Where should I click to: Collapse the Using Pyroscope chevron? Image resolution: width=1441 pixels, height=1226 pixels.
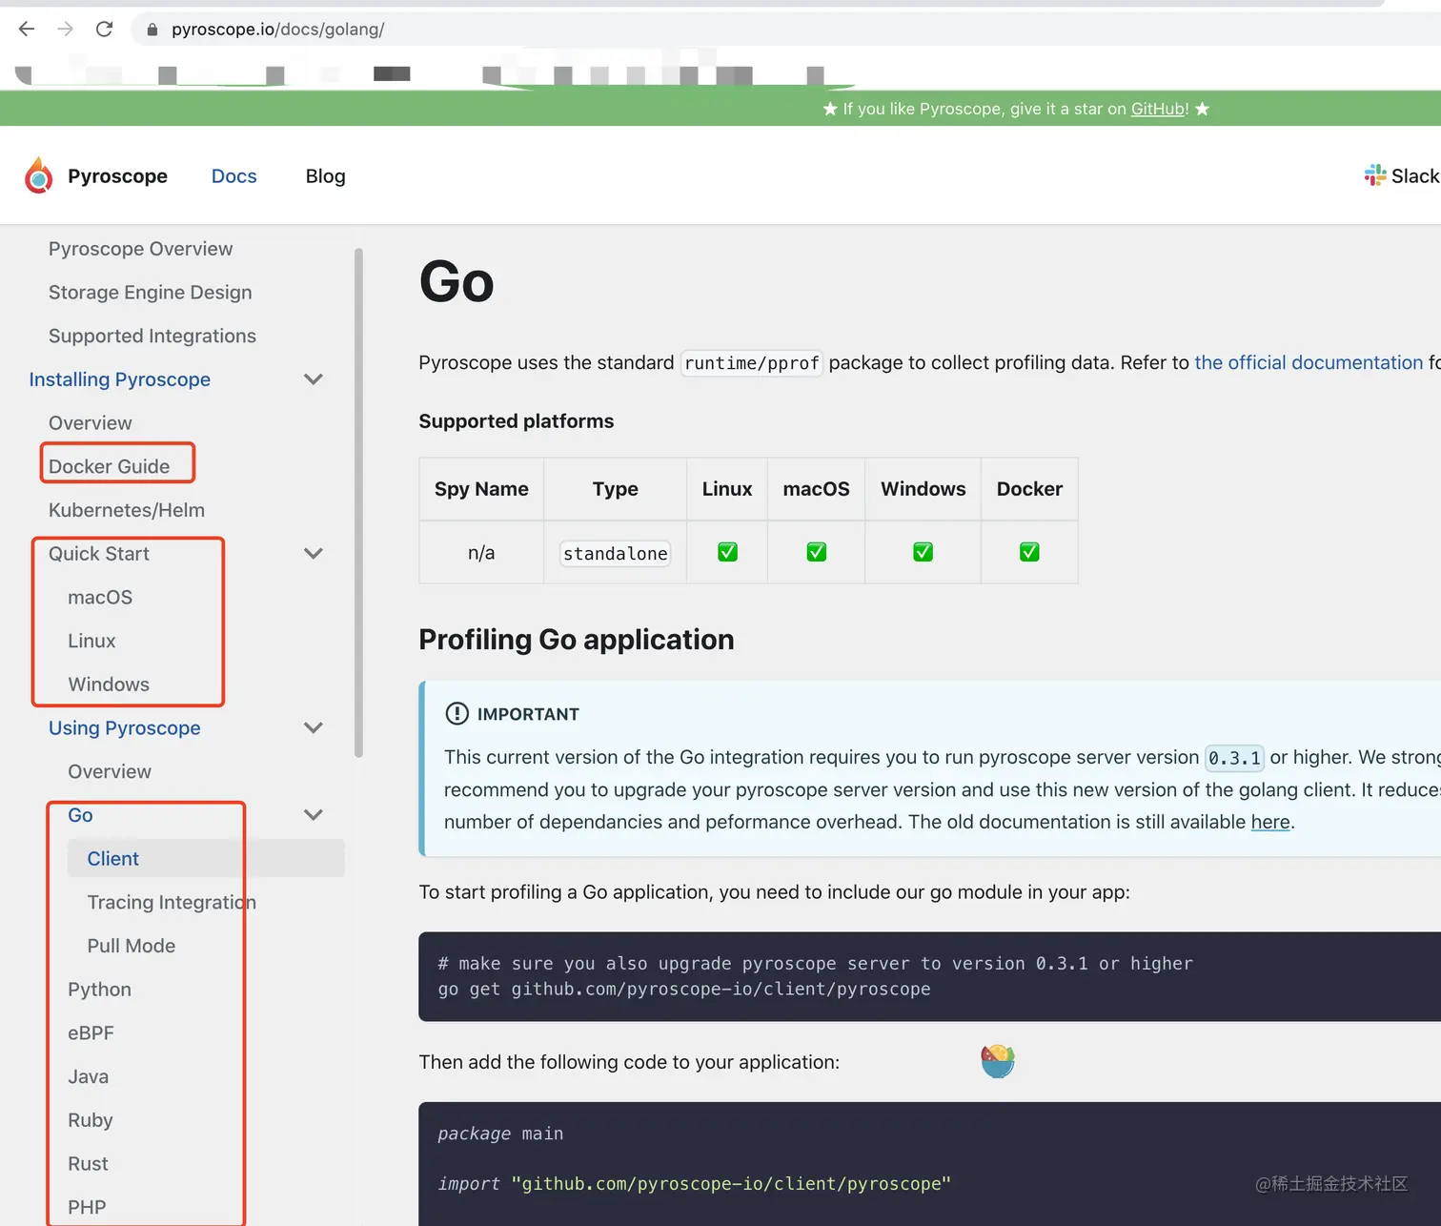pos(313,728)
